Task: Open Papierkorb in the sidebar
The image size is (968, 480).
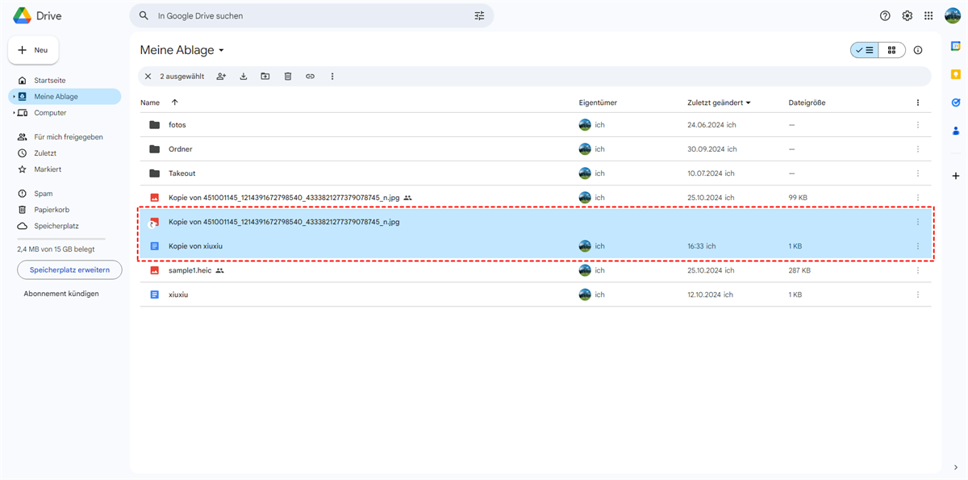Action: (x=51, y=210)
